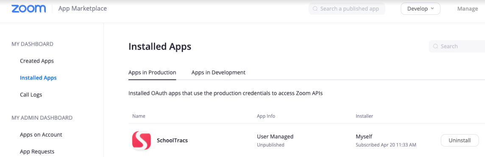The height and width of the screenshot is (157, 485).
Task: Click the Zoom logo
Action: click(28, 8)
